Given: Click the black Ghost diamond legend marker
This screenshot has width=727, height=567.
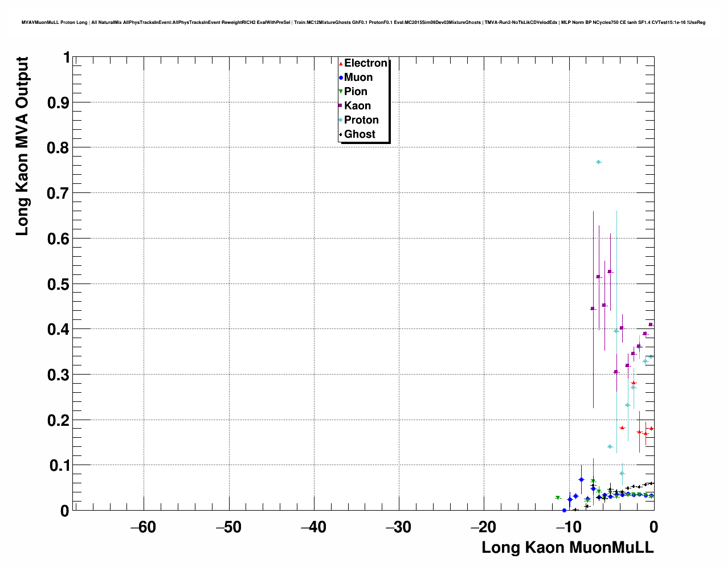Looking at the screenshot, I should [341, 134].
